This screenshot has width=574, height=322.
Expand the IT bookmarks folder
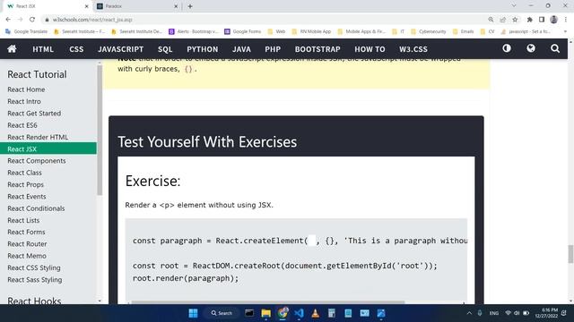[398, 31]
